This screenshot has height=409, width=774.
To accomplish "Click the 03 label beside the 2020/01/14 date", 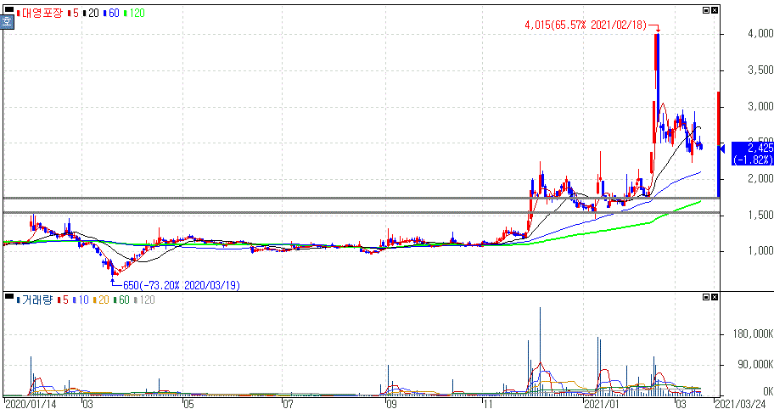I will (87, 404).
